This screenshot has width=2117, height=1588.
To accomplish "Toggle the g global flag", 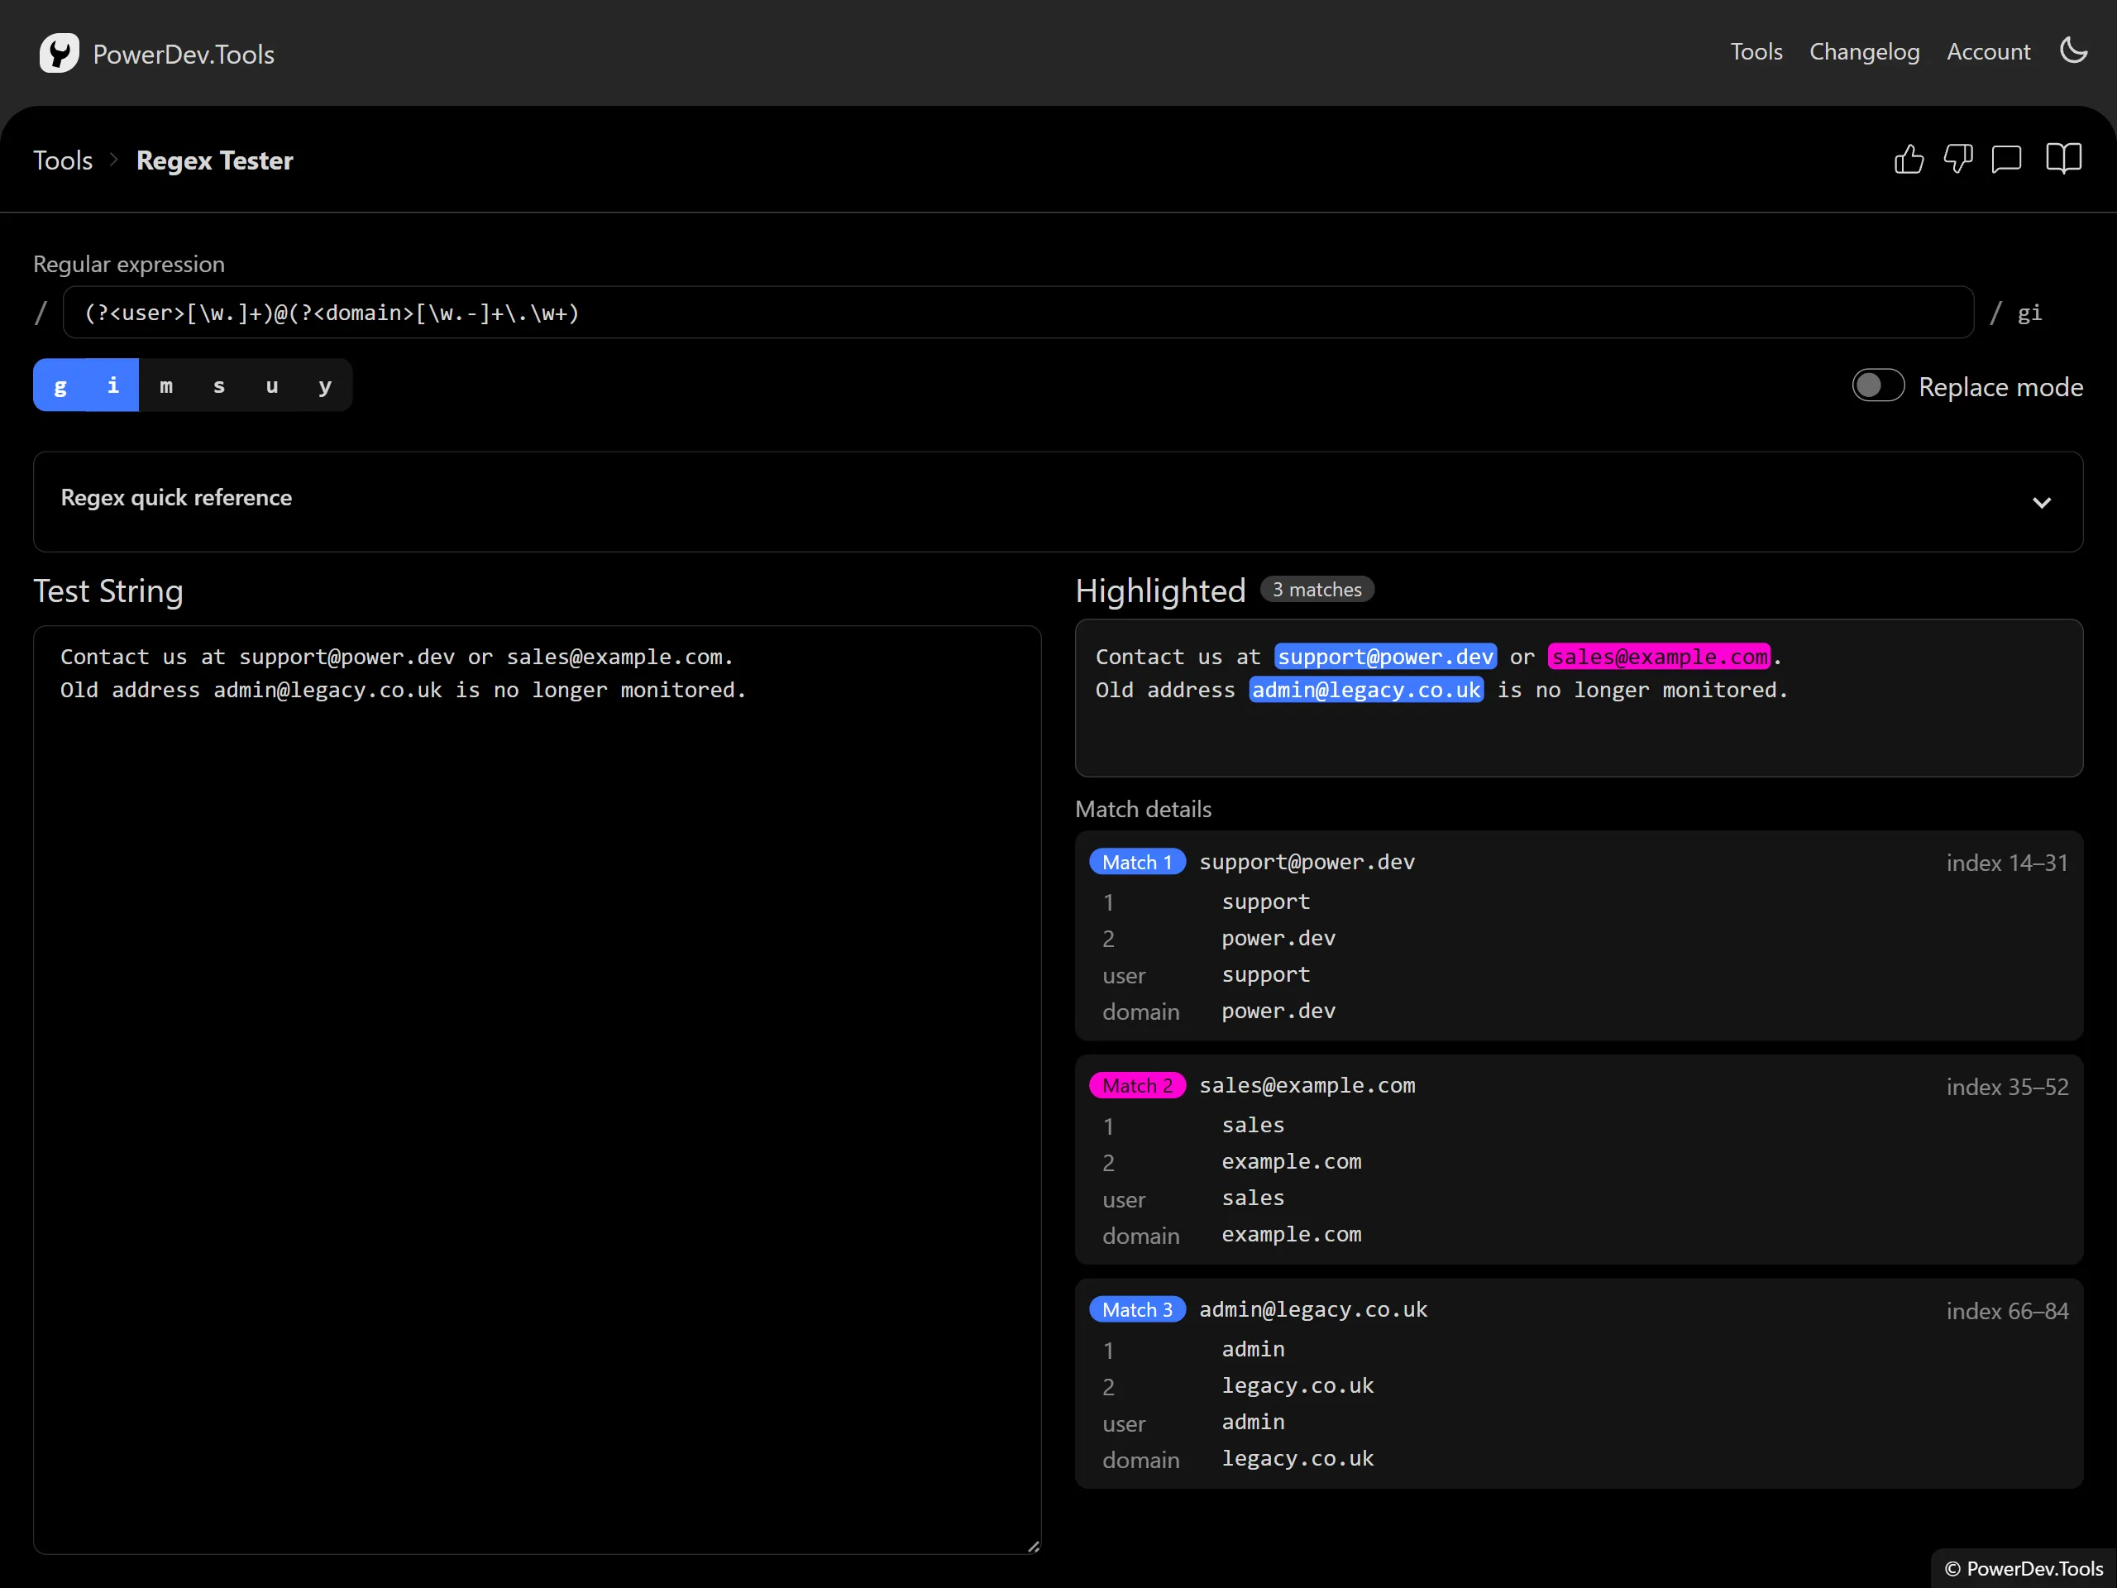I will coord(60,385).
